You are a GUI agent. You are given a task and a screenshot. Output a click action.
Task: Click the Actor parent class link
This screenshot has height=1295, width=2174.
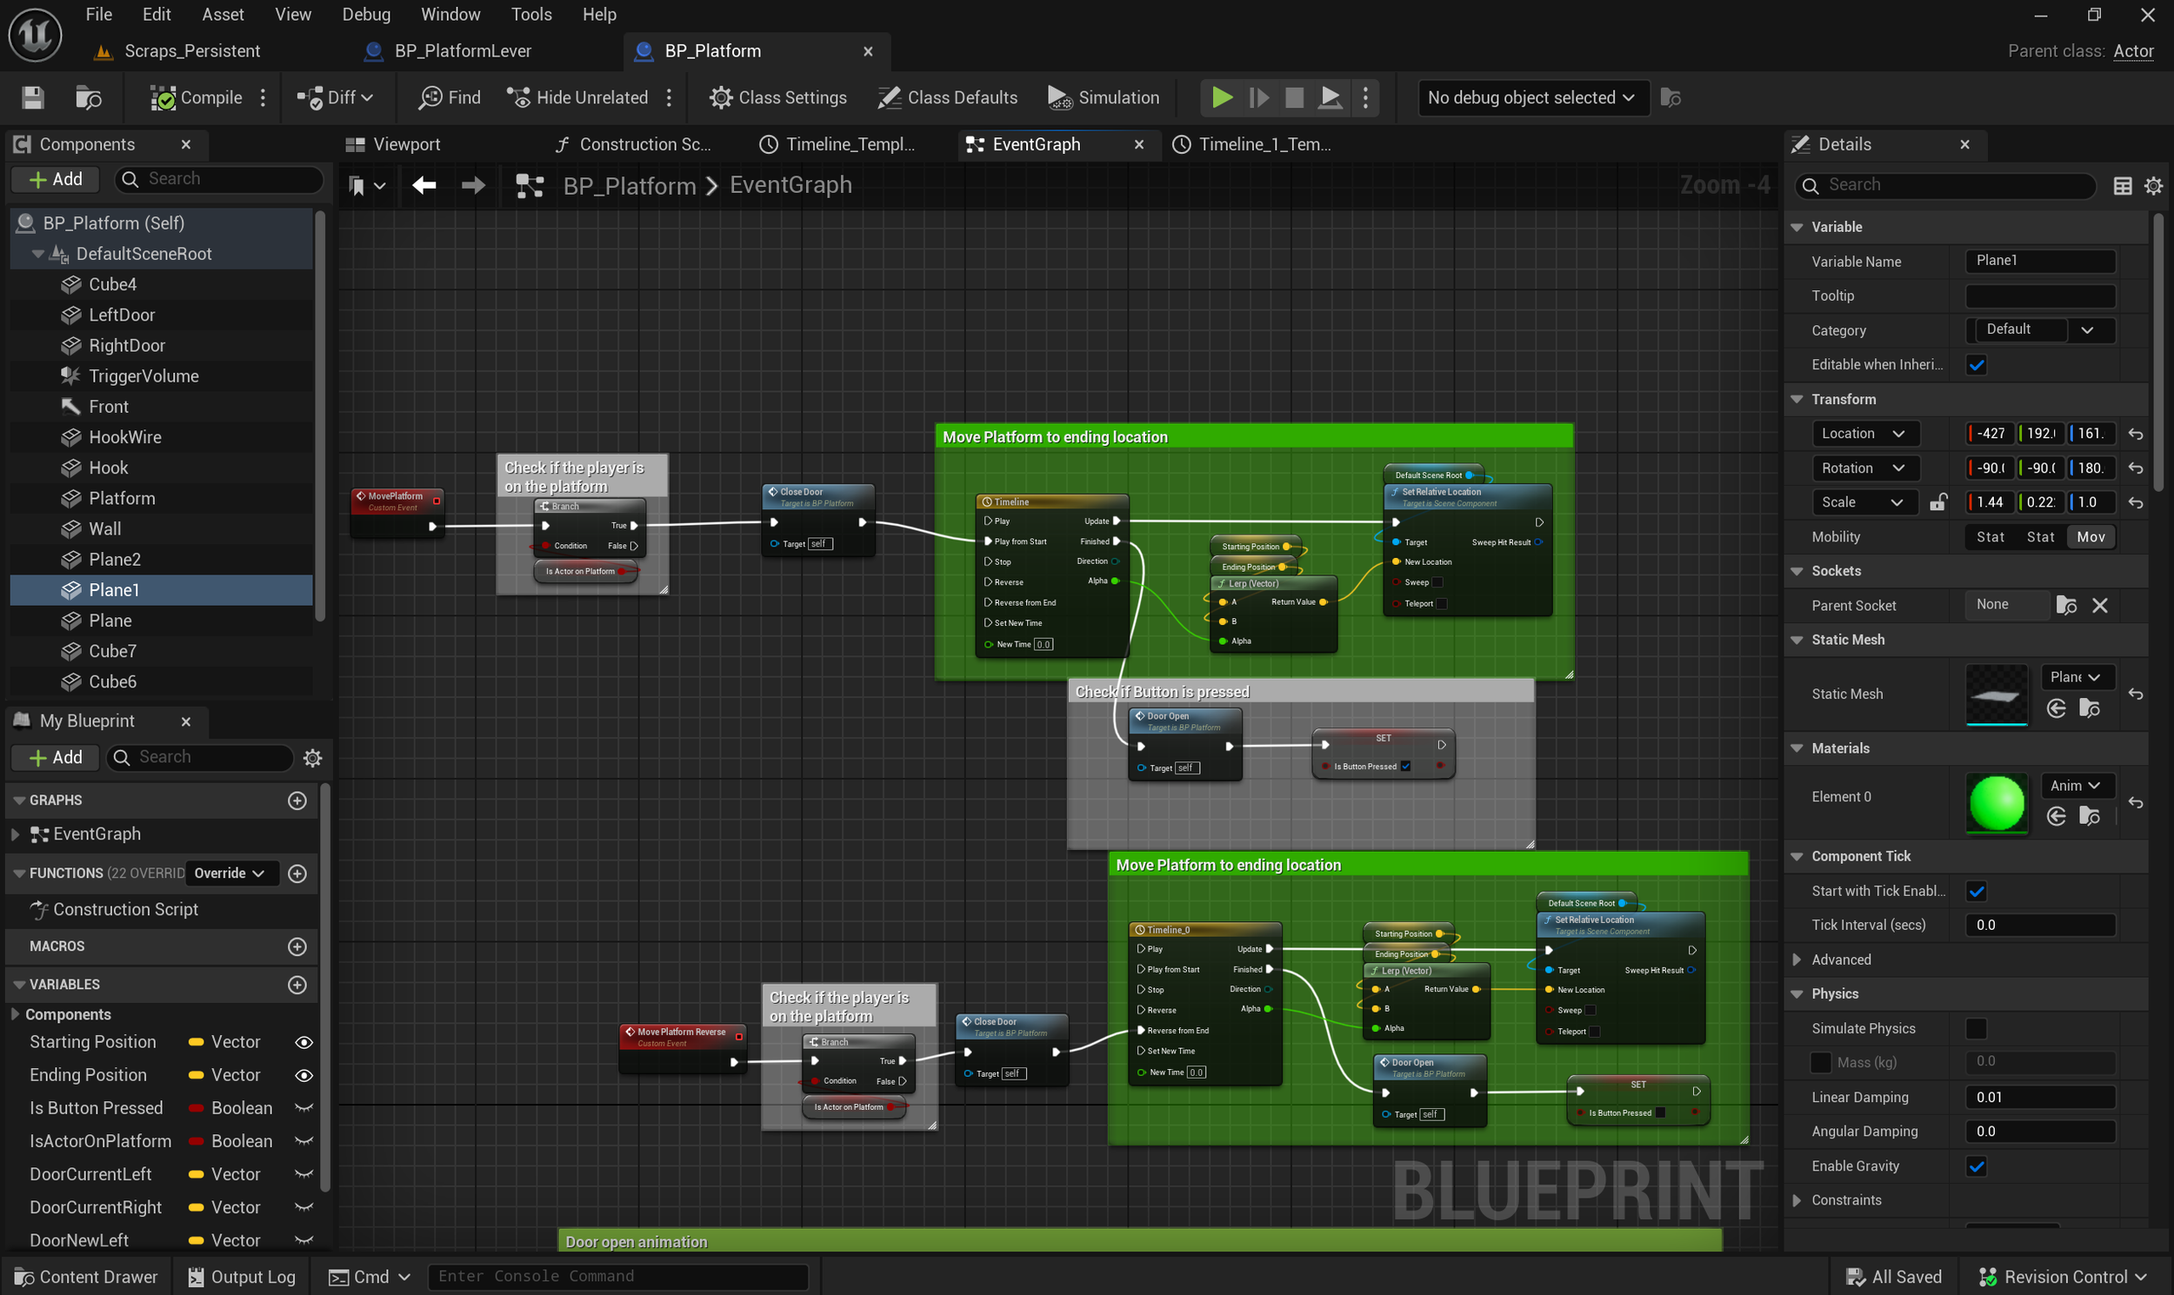coord(2133,50)
